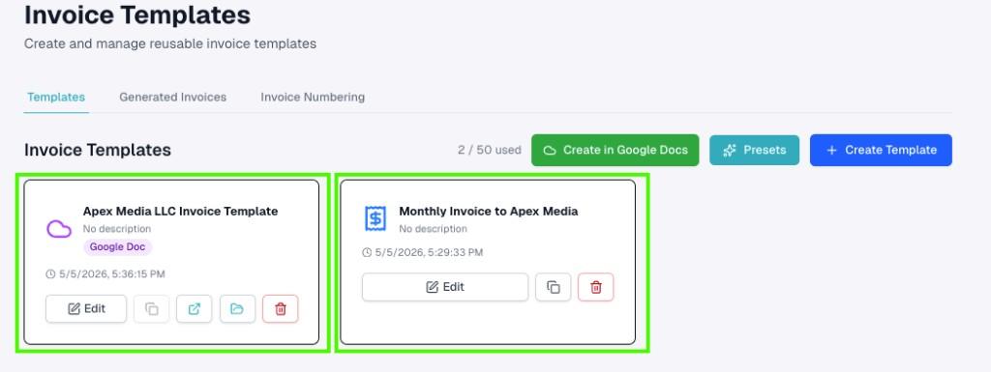Open folder for Apex Media LLC template
Viewport: 991px width, 372px height.
coord(237,309)
